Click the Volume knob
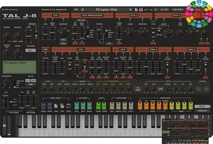Viewport: 213px width, 144px height. [6, 36]
